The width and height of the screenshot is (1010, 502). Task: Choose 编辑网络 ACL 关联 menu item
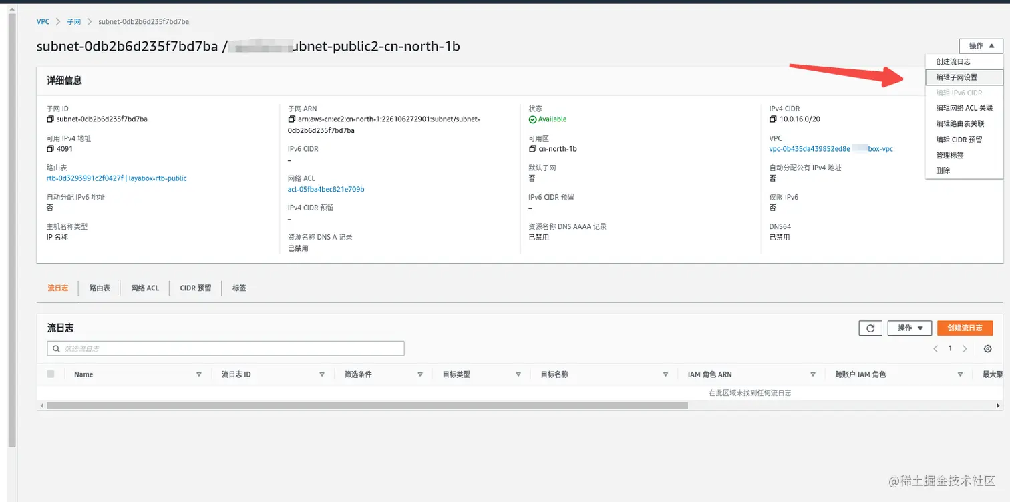click(x=964, y=108)
